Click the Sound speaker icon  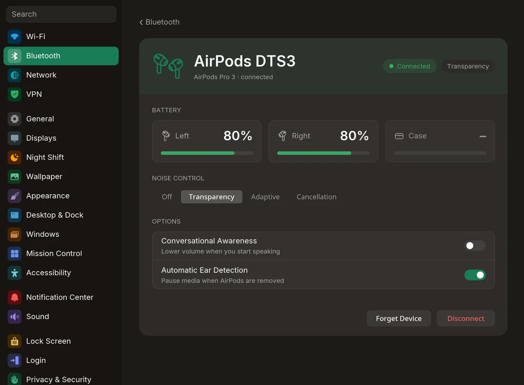[14, 316]
